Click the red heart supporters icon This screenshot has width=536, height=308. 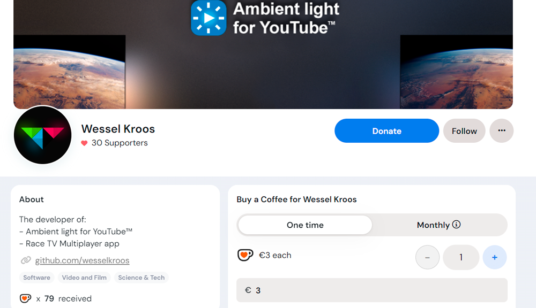pos(84,143)
